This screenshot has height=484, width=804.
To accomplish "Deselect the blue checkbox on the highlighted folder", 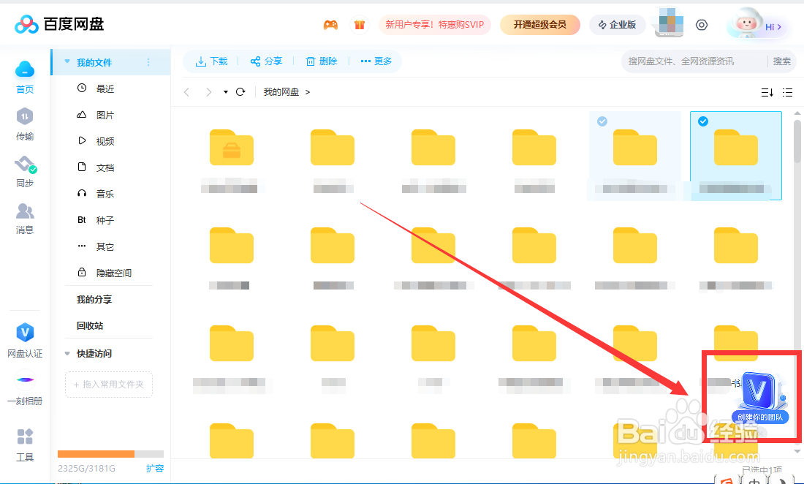I will tap(702, 121).
